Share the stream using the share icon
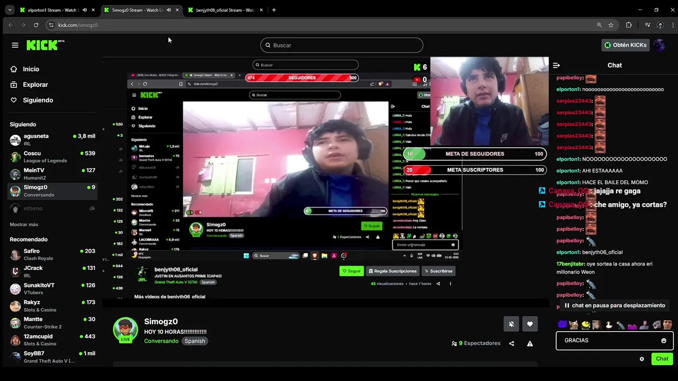The height and width of the screenshot is (381, 678). 512,343
